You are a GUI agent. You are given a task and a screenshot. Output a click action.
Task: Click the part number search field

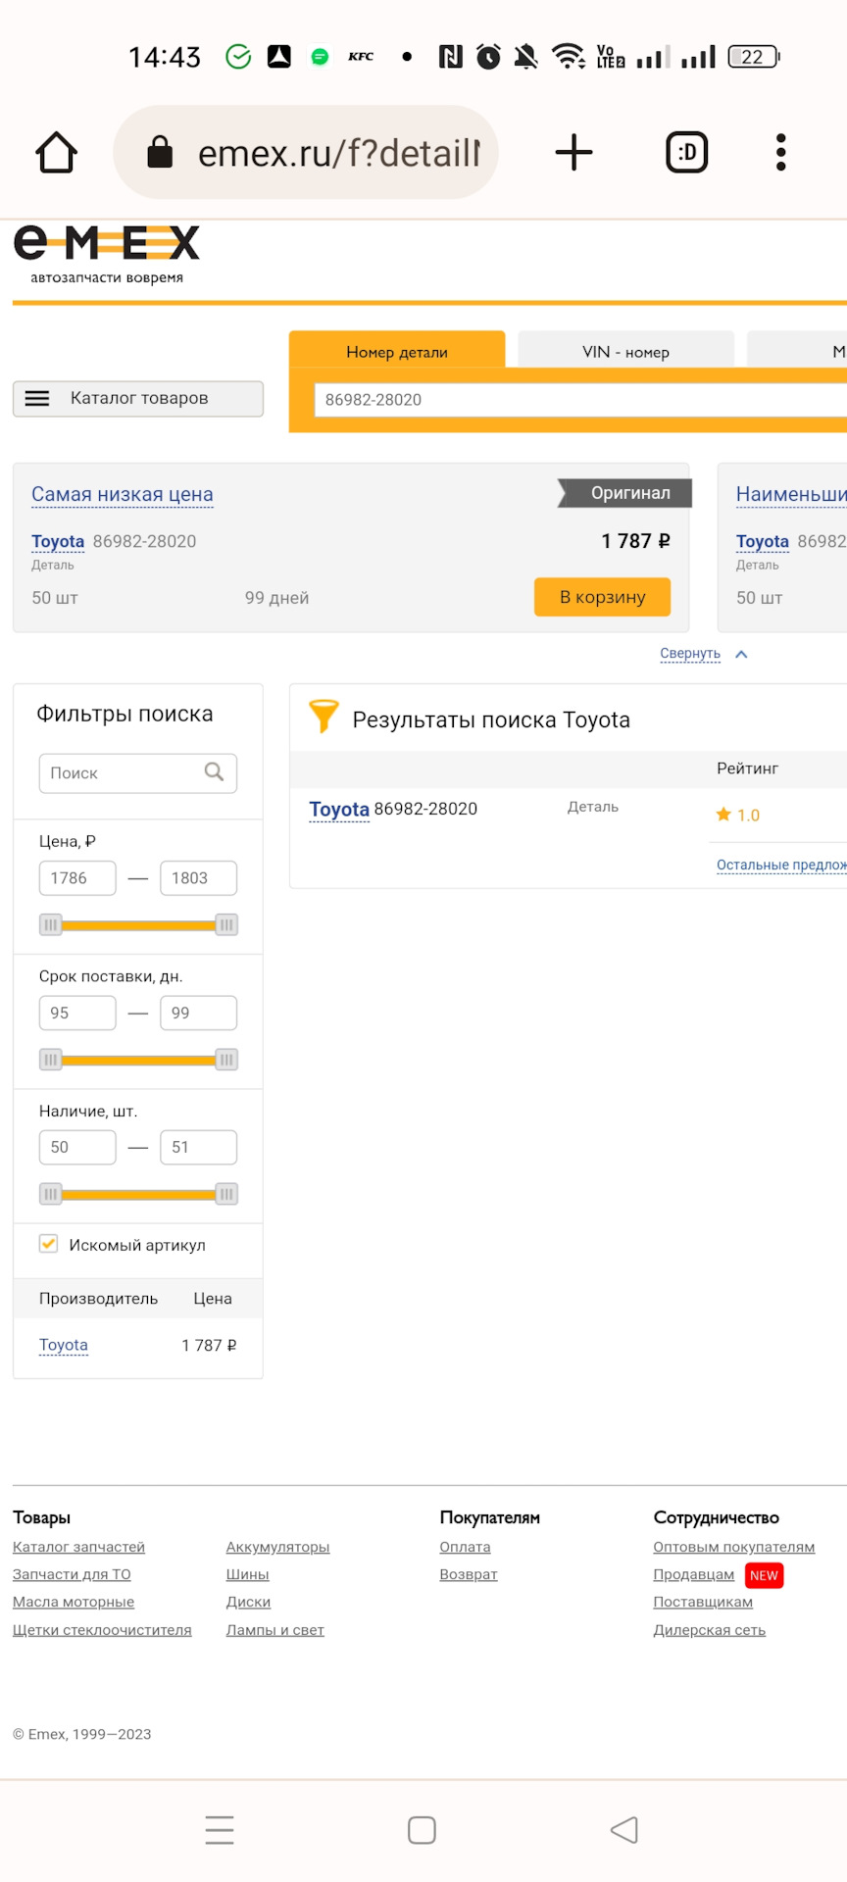coord(578,400)
